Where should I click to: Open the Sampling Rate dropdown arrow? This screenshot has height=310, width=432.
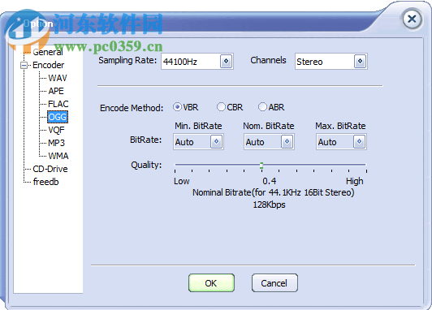coord(227,61)
